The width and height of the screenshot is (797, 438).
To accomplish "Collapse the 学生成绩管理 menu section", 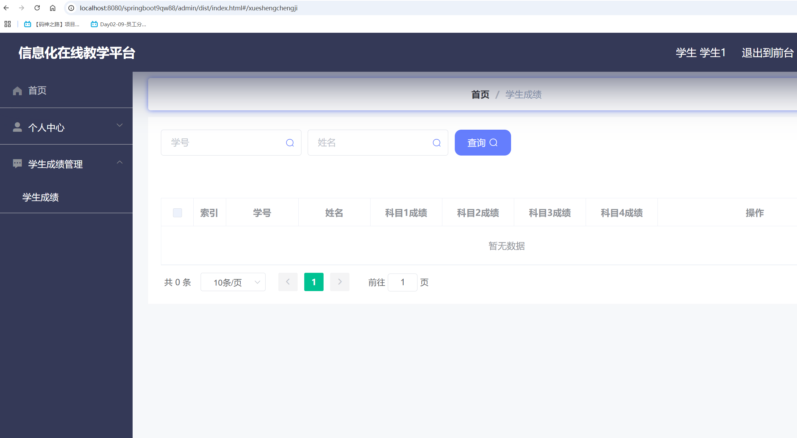I will click(x=119, y=162).
